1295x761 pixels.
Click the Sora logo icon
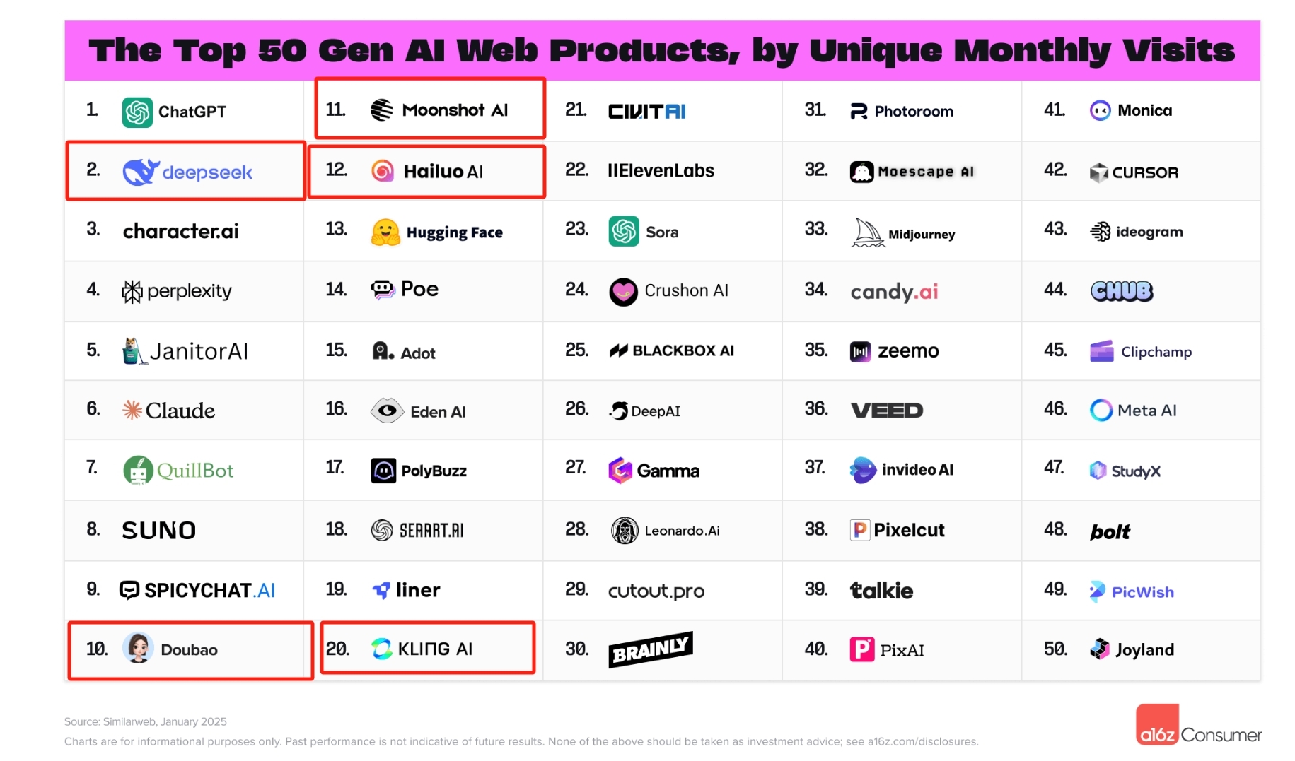point(624,231)
